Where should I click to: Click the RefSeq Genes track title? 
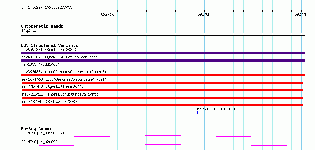(36, 129)
